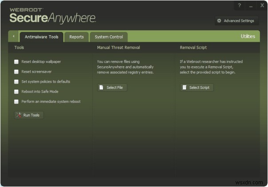
Task: Open Advanced Settings gear button
Action: [236, 21]
